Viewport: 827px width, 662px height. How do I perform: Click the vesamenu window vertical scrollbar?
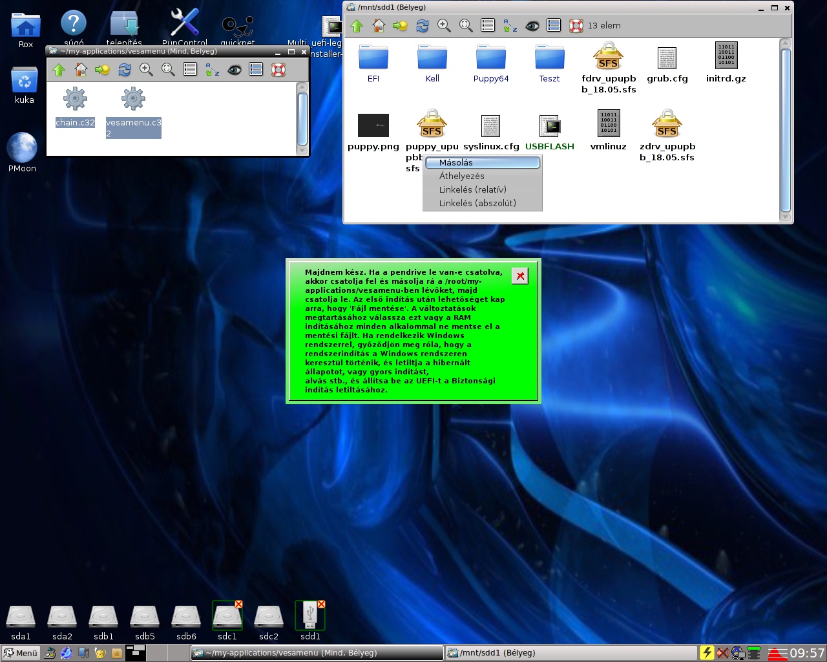pos(302,118)
